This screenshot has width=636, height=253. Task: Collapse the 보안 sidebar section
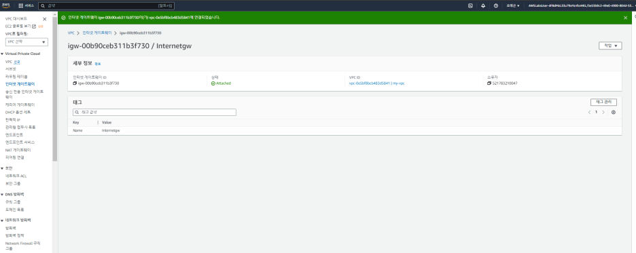pos(2,168)
